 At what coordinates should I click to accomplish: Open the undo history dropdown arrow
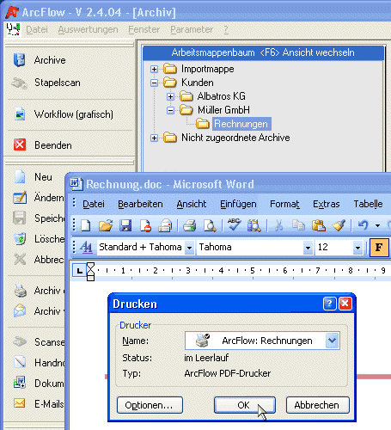coord(378,225)
